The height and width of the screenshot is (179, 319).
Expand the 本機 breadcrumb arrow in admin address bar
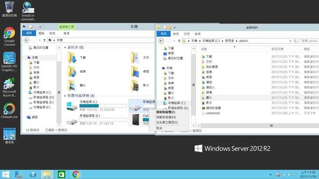(200, 41)
